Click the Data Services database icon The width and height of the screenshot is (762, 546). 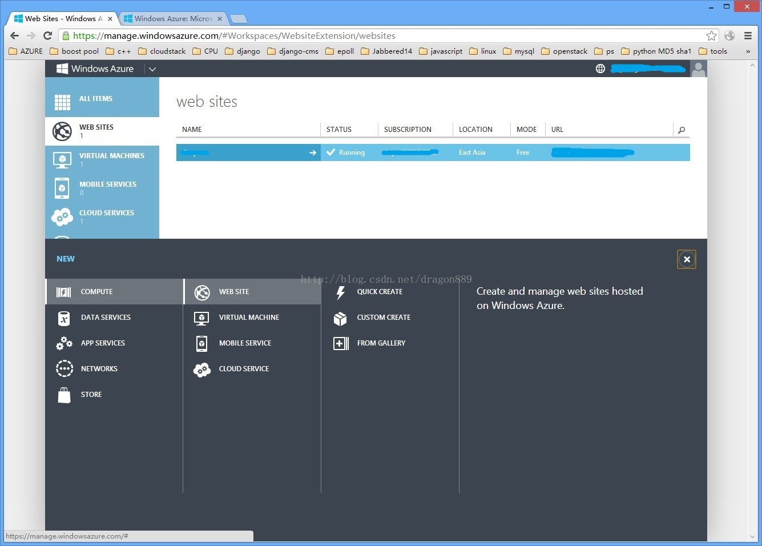pyautogui.click(x=64, y=318)
